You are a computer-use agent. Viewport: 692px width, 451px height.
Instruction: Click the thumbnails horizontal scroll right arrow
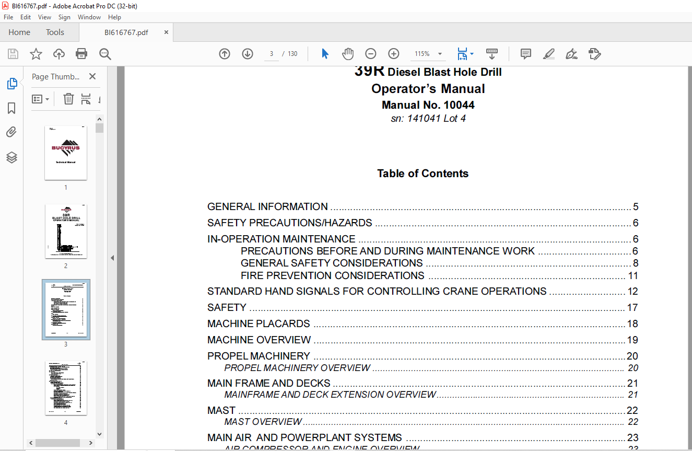[92, 442]
